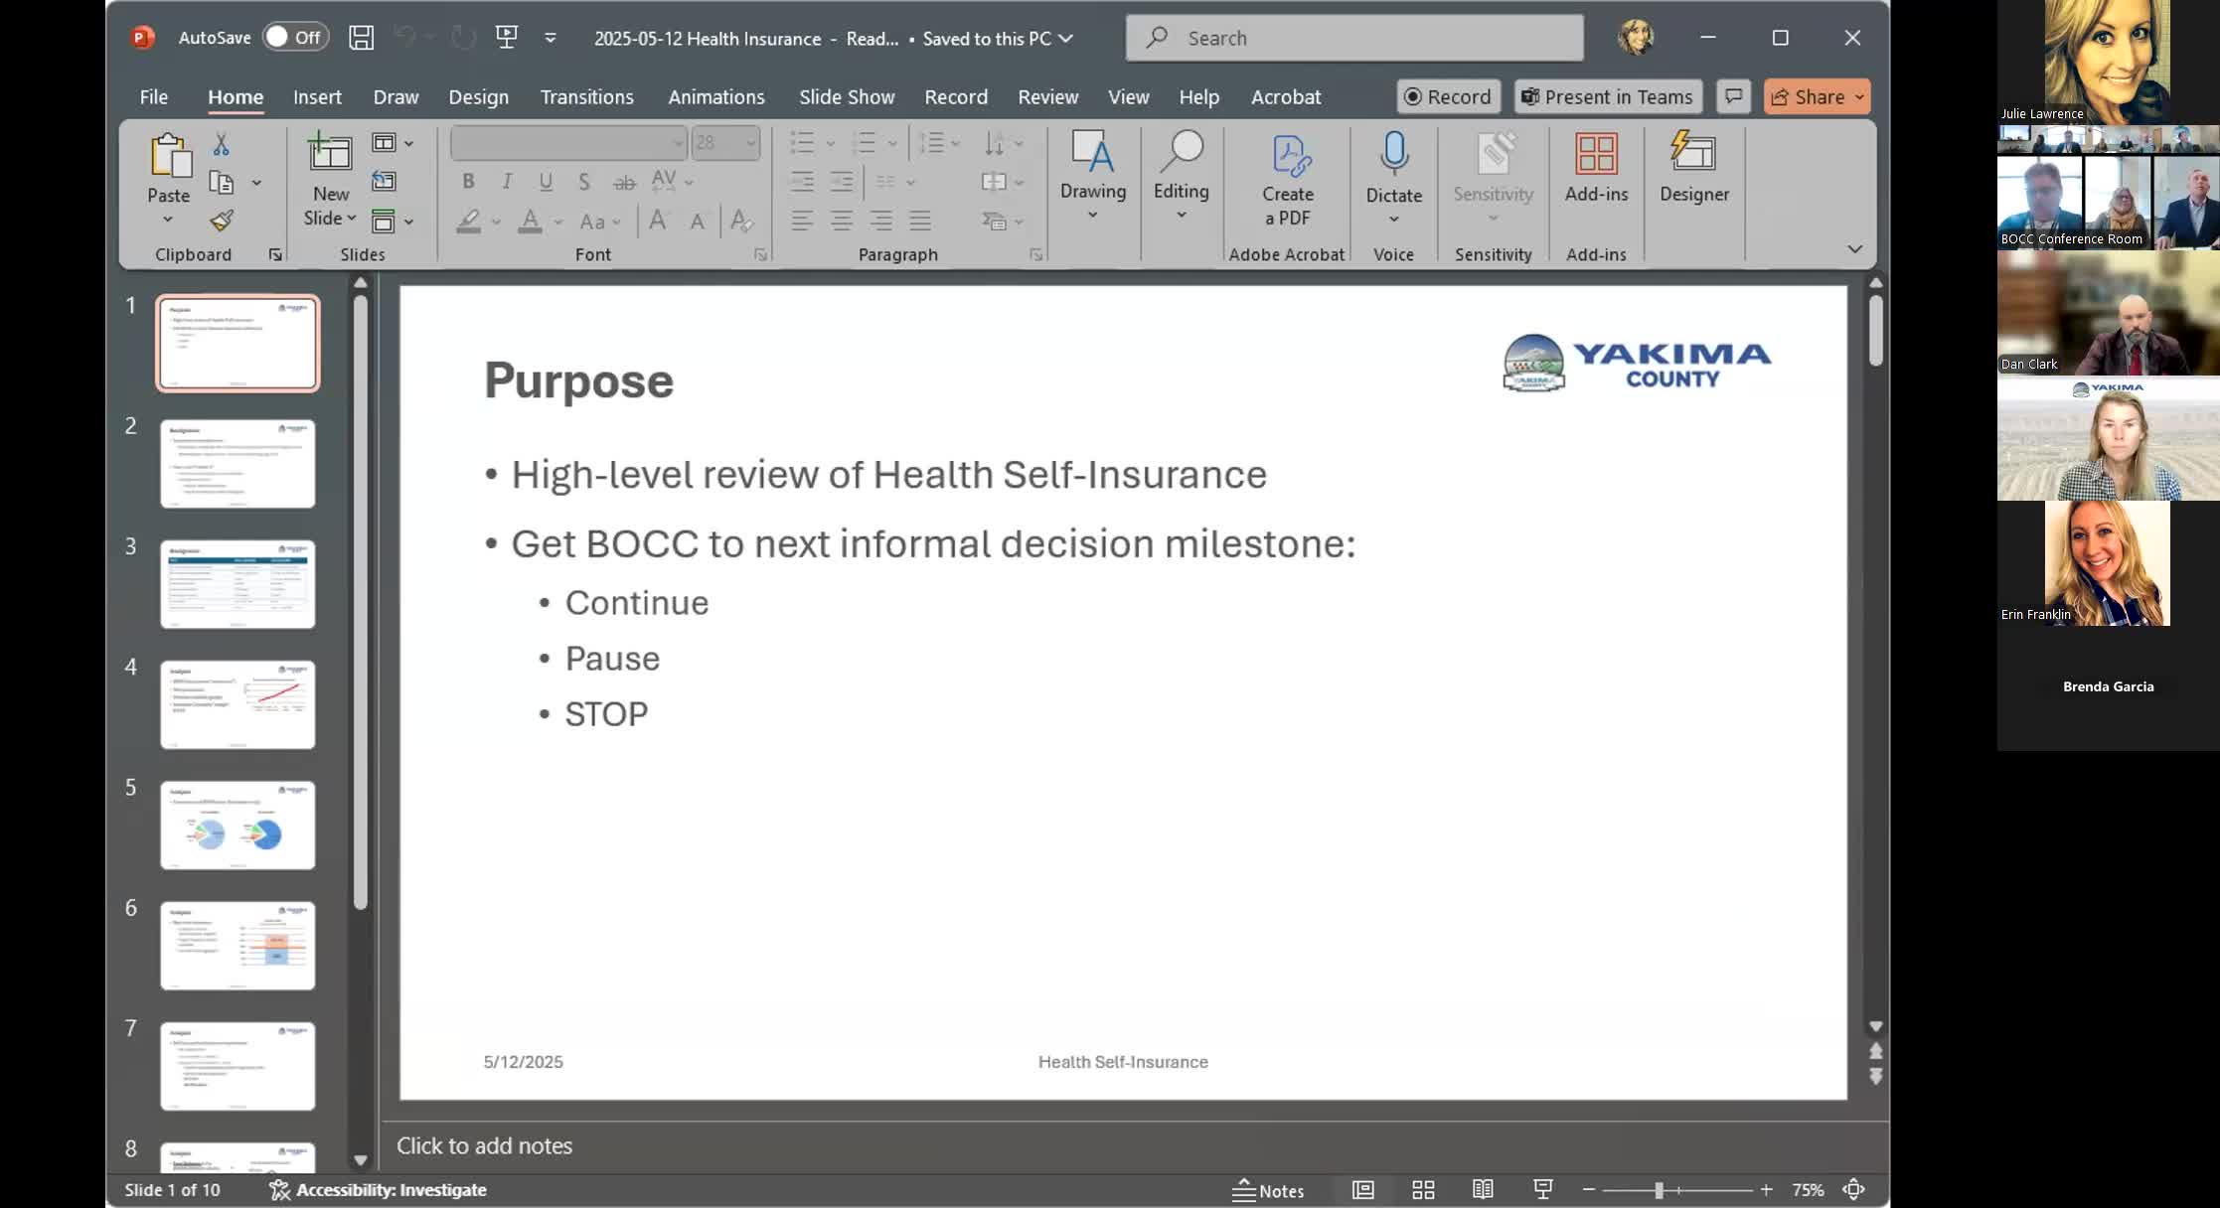
Task: Open the Designer pane
Action: click(x=1693, y=167)
